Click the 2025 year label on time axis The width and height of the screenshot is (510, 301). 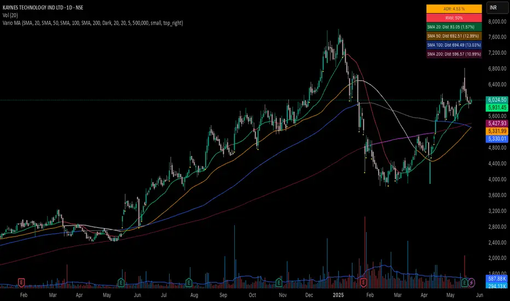pos(338,295)
